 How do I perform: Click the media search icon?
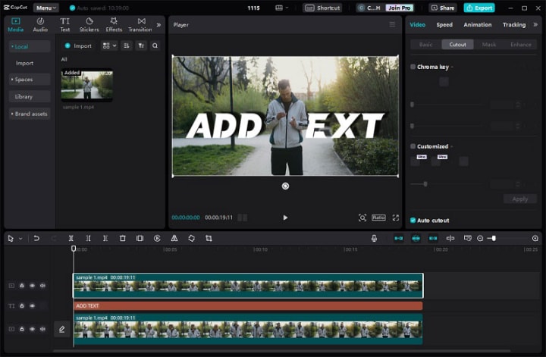(x=155, y=45)
